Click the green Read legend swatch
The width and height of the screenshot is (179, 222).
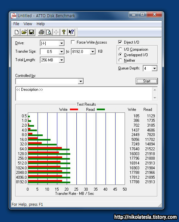pyautogui.click(x=101, y=110)
